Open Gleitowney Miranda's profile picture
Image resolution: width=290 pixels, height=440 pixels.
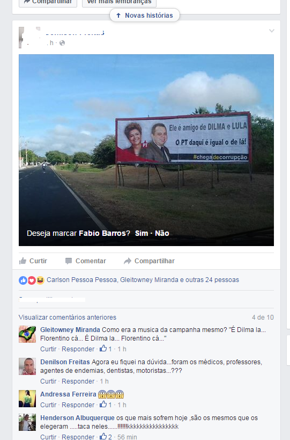coord(27,334)
